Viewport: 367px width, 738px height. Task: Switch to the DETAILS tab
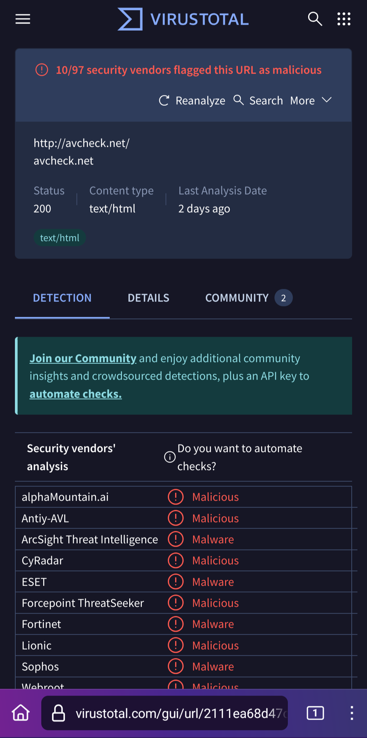(148, 298)
